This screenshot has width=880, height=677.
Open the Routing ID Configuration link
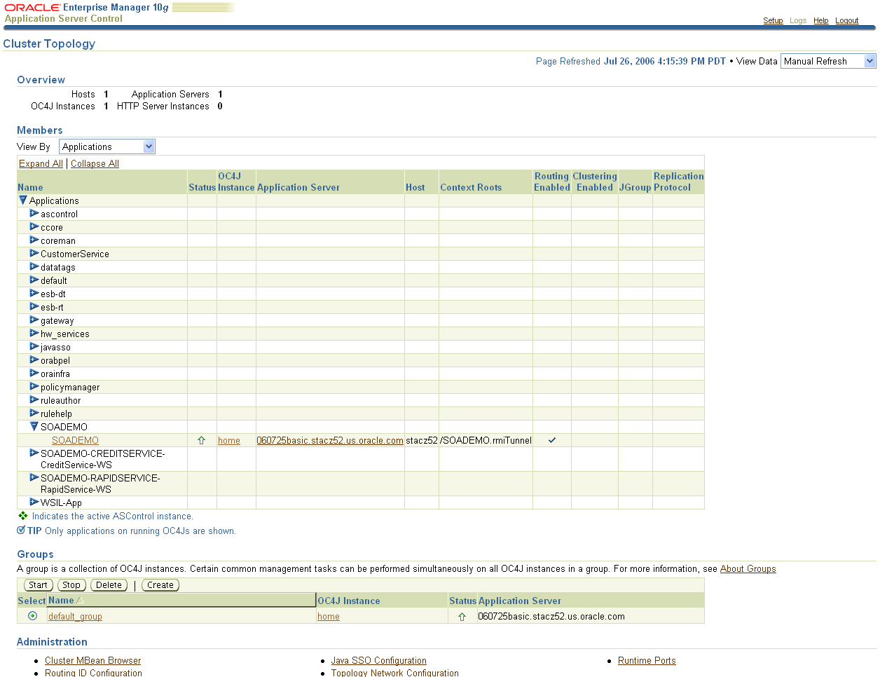93,673
